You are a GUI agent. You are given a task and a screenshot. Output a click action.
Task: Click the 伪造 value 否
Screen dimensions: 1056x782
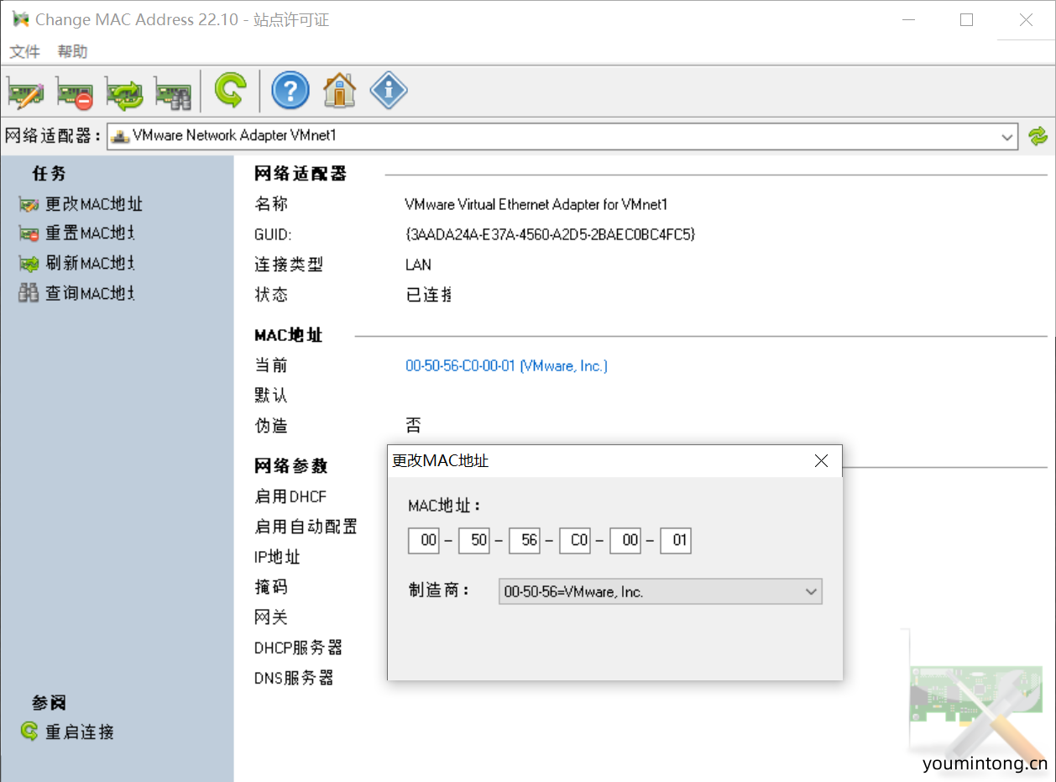pyautogui.click(x=414, y=426)
